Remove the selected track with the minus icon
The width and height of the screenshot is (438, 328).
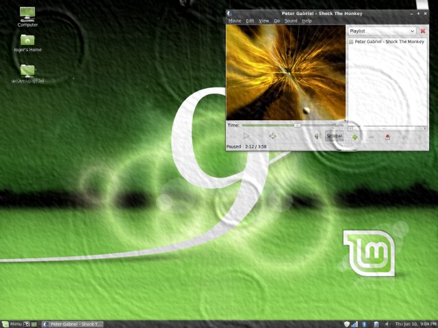(371, 137)
